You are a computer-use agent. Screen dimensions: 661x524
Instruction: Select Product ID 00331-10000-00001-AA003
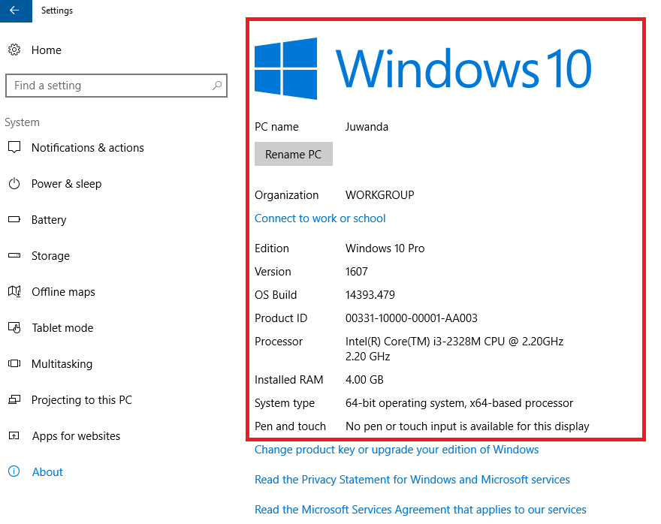coord(412,318)
